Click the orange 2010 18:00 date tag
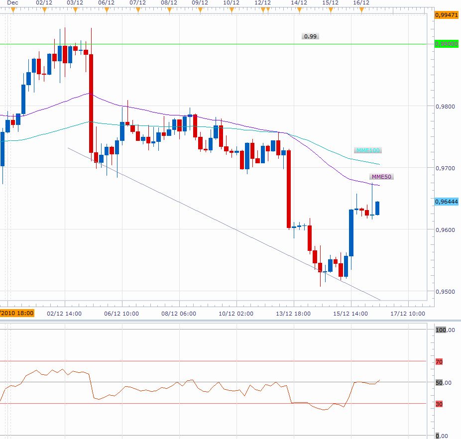 click(x=17, y=313)
